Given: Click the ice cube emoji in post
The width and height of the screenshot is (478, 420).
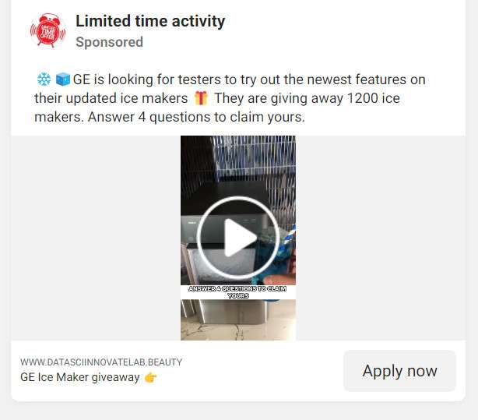Looking at the screenshot, I should 63,79.
